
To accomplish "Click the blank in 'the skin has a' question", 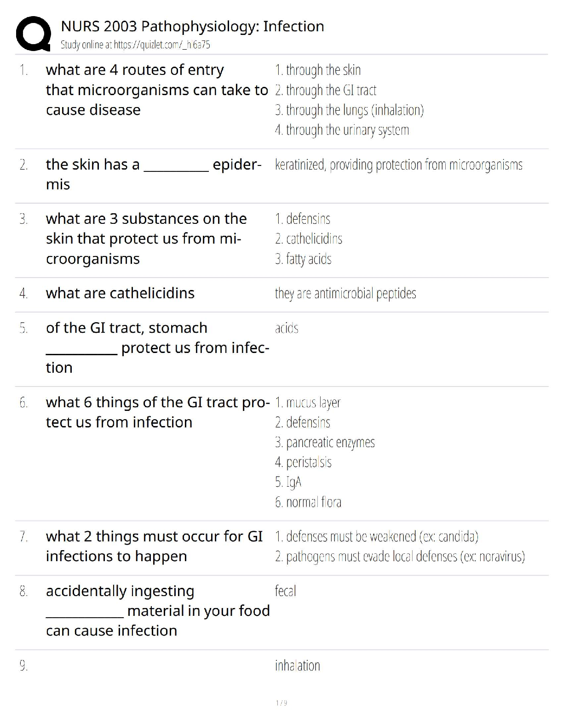I will pyautogui.click(x=176, y=165).
